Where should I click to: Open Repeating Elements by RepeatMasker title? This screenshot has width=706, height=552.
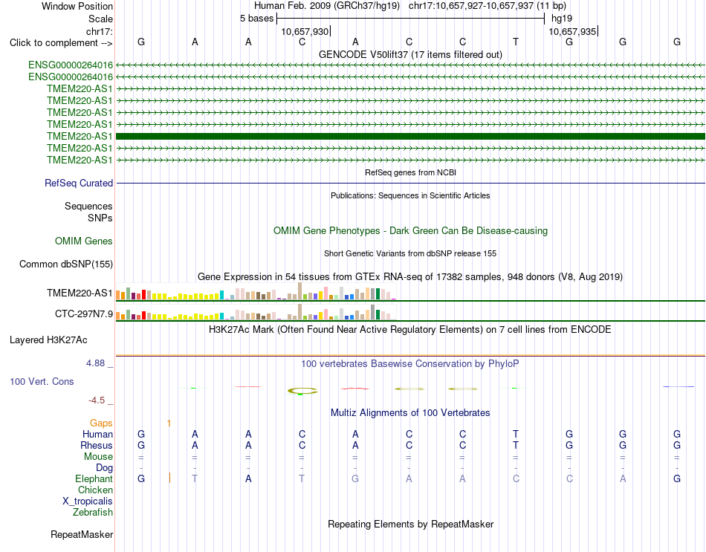(x=410, y=524)
